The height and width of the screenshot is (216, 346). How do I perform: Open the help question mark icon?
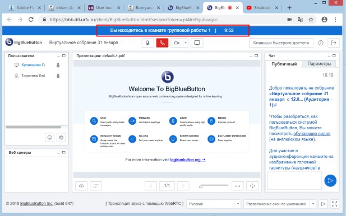pos(321,43)
